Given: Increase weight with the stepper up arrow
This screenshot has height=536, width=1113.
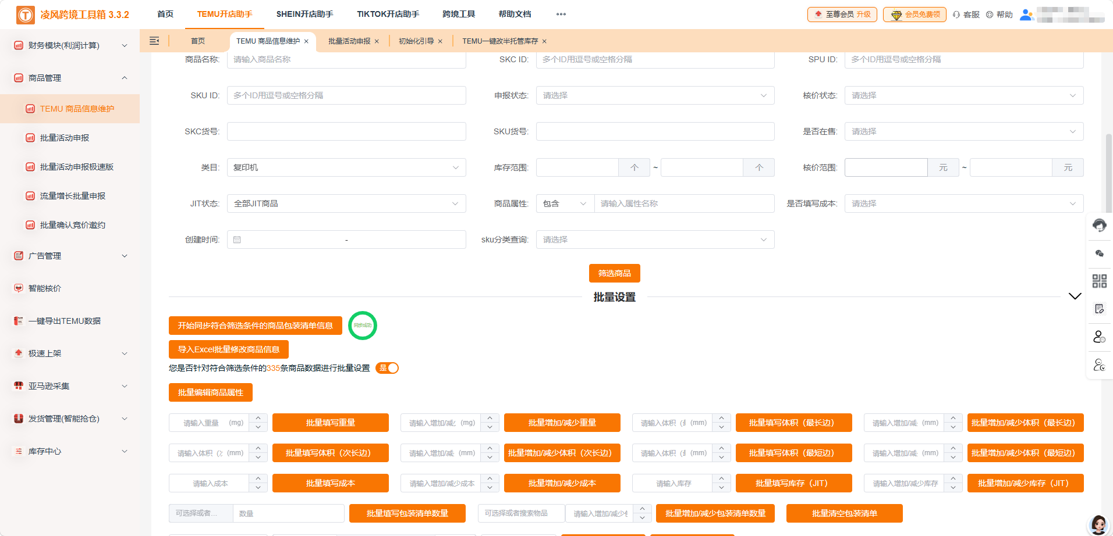Looking at the screenshot, I should coord(258,419).
